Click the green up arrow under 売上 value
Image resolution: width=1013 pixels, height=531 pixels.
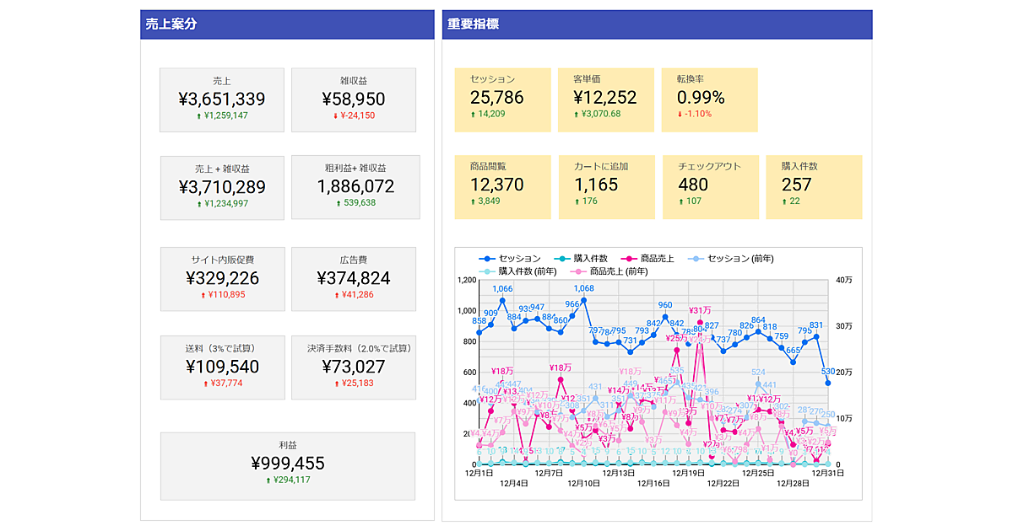pos(198,115)
